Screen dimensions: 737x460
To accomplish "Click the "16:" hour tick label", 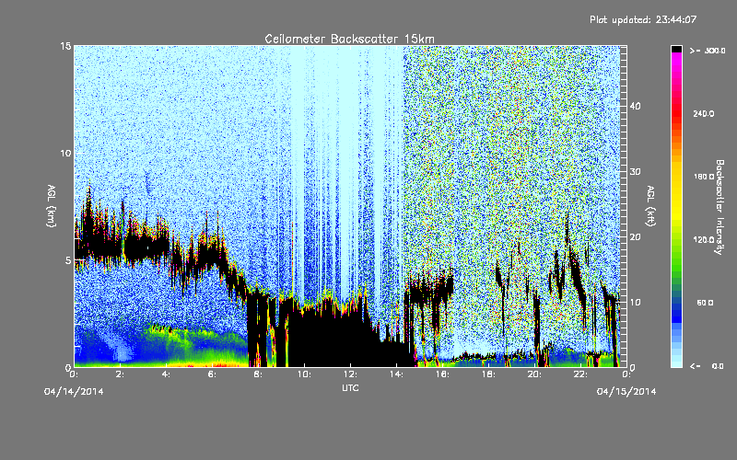I will [x=442, y=374].
